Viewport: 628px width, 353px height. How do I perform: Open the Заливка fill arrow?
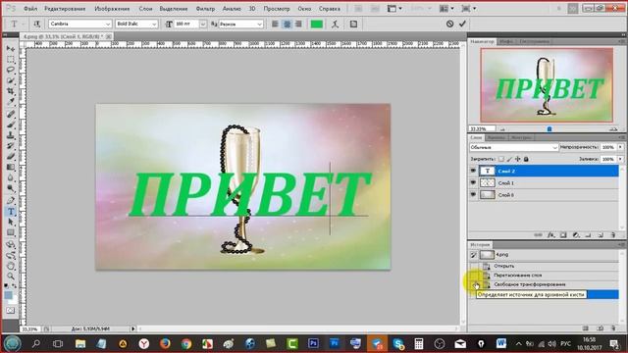(620, 159)
